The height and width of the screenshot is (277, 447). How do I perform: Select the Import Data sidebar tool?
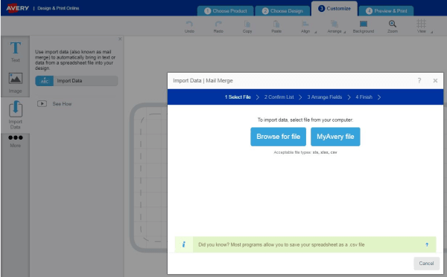(x=16, y=115)
